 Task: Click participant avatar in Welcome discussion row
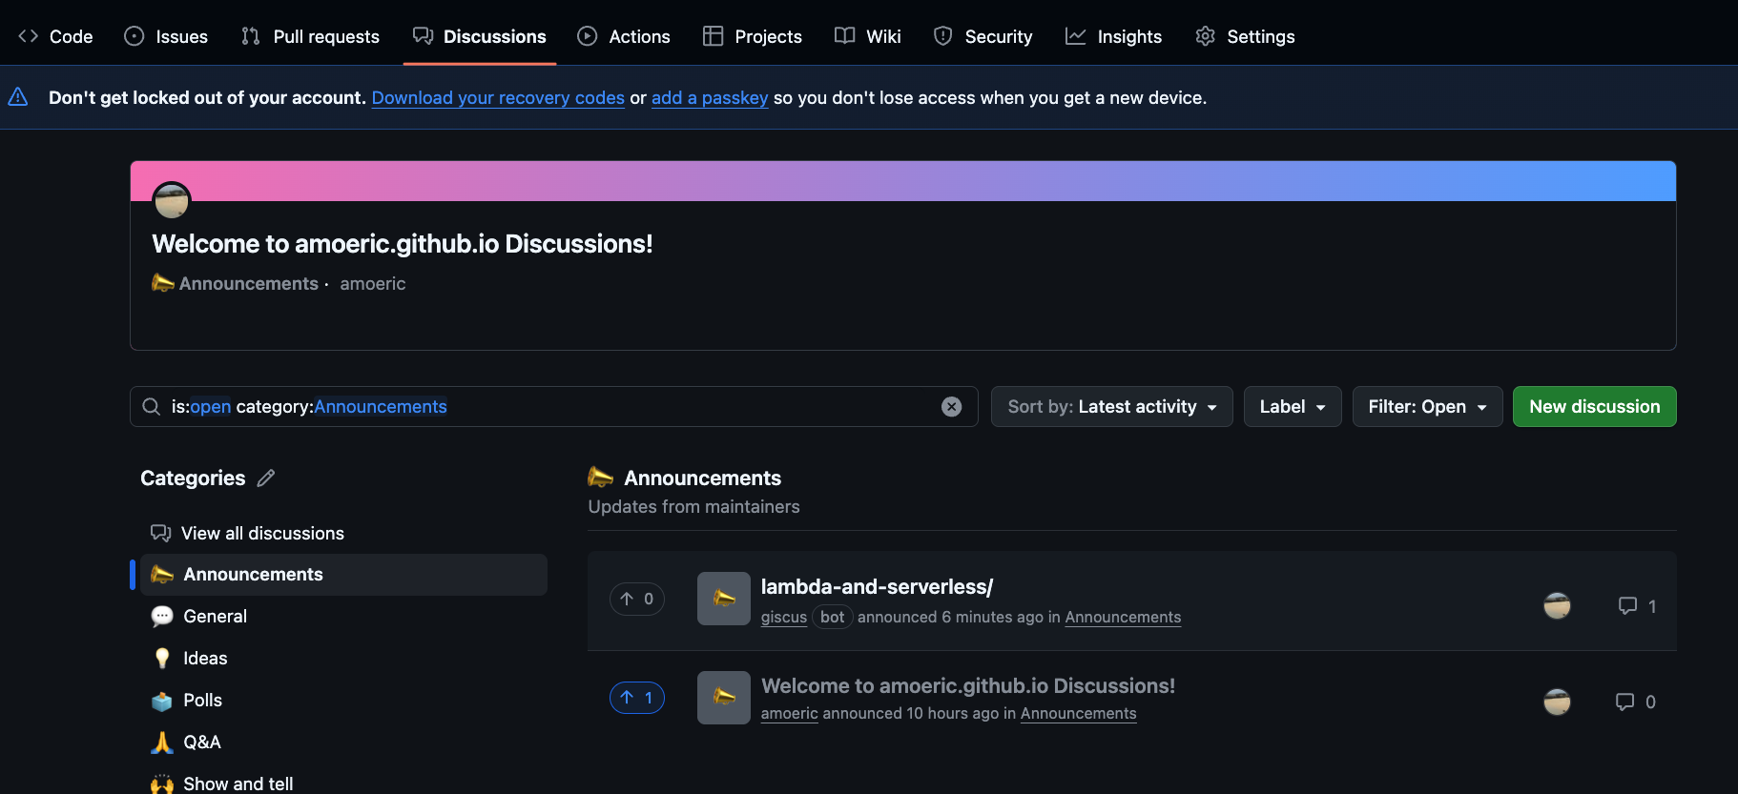tap(1557, 702)
